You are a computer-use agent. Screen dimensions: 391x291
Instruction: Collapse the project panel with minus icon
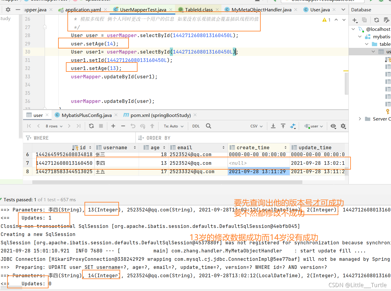(18, 10)
